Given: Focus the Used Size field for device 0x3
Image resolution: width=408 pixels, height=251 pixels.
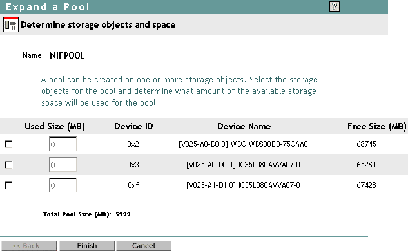Looking at the screenshot, I should pyautogui.click(x=63, y=165).
